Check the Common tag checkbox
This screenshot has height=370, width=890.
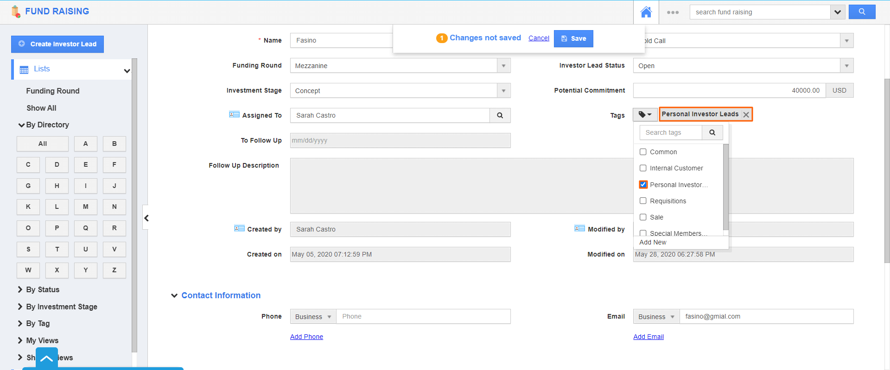(643, 152)
